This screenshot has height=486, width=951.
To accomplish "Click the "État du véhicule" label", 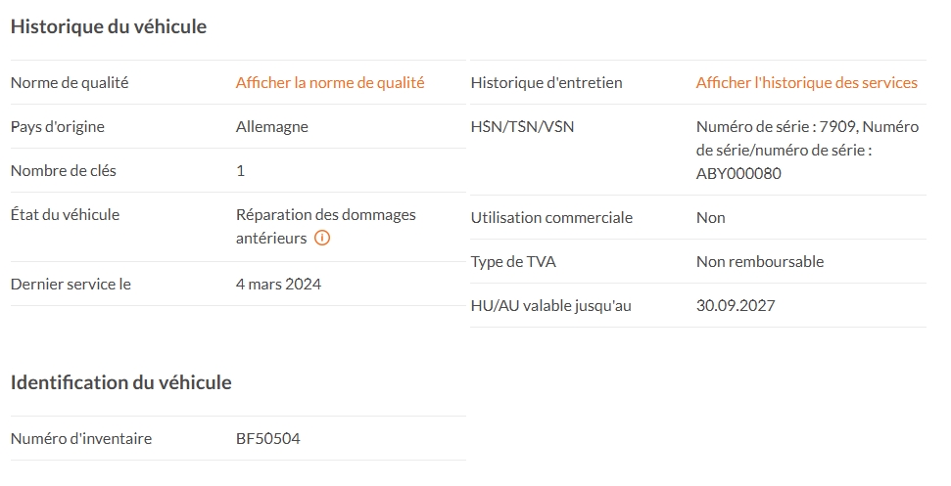I will (x=66, y=215).
